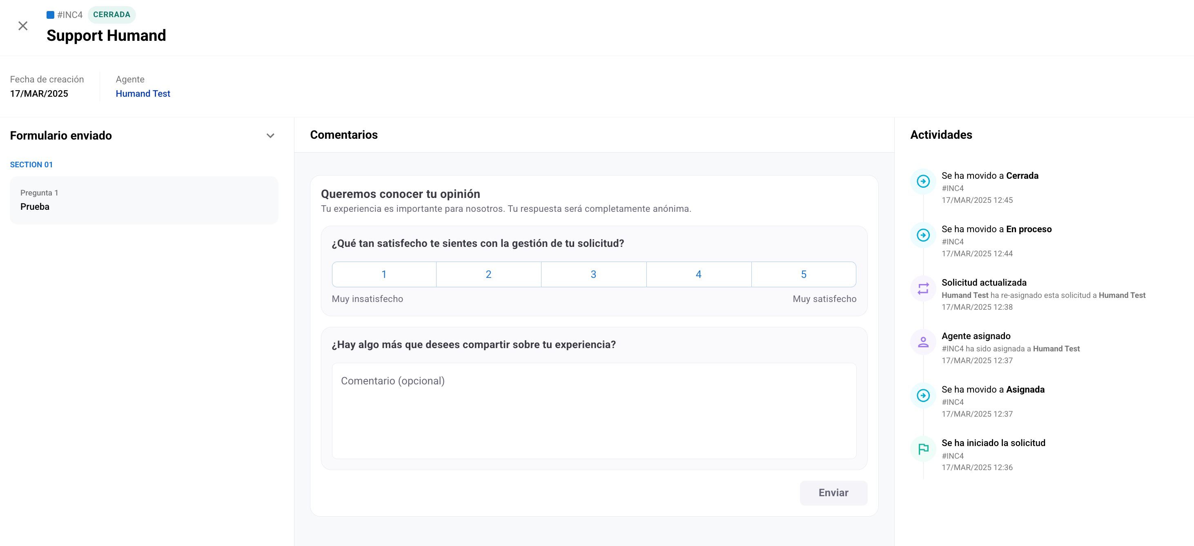Pick satisfaction rating 4
Screen dimensions: 1194x546
(699, 274)
